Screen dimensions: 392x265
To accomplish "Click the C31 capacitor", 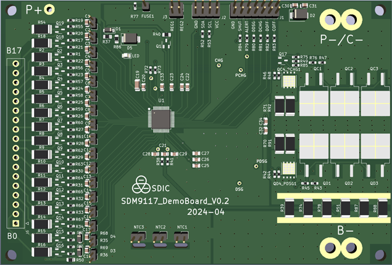I will [304, 6].
